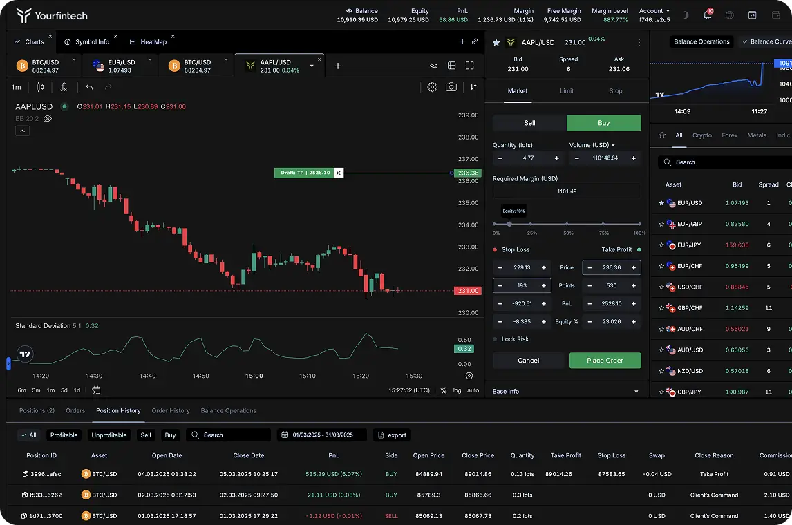Enter fullscreen chart mode
Screen dimensions: 792x525
point(470,66)
